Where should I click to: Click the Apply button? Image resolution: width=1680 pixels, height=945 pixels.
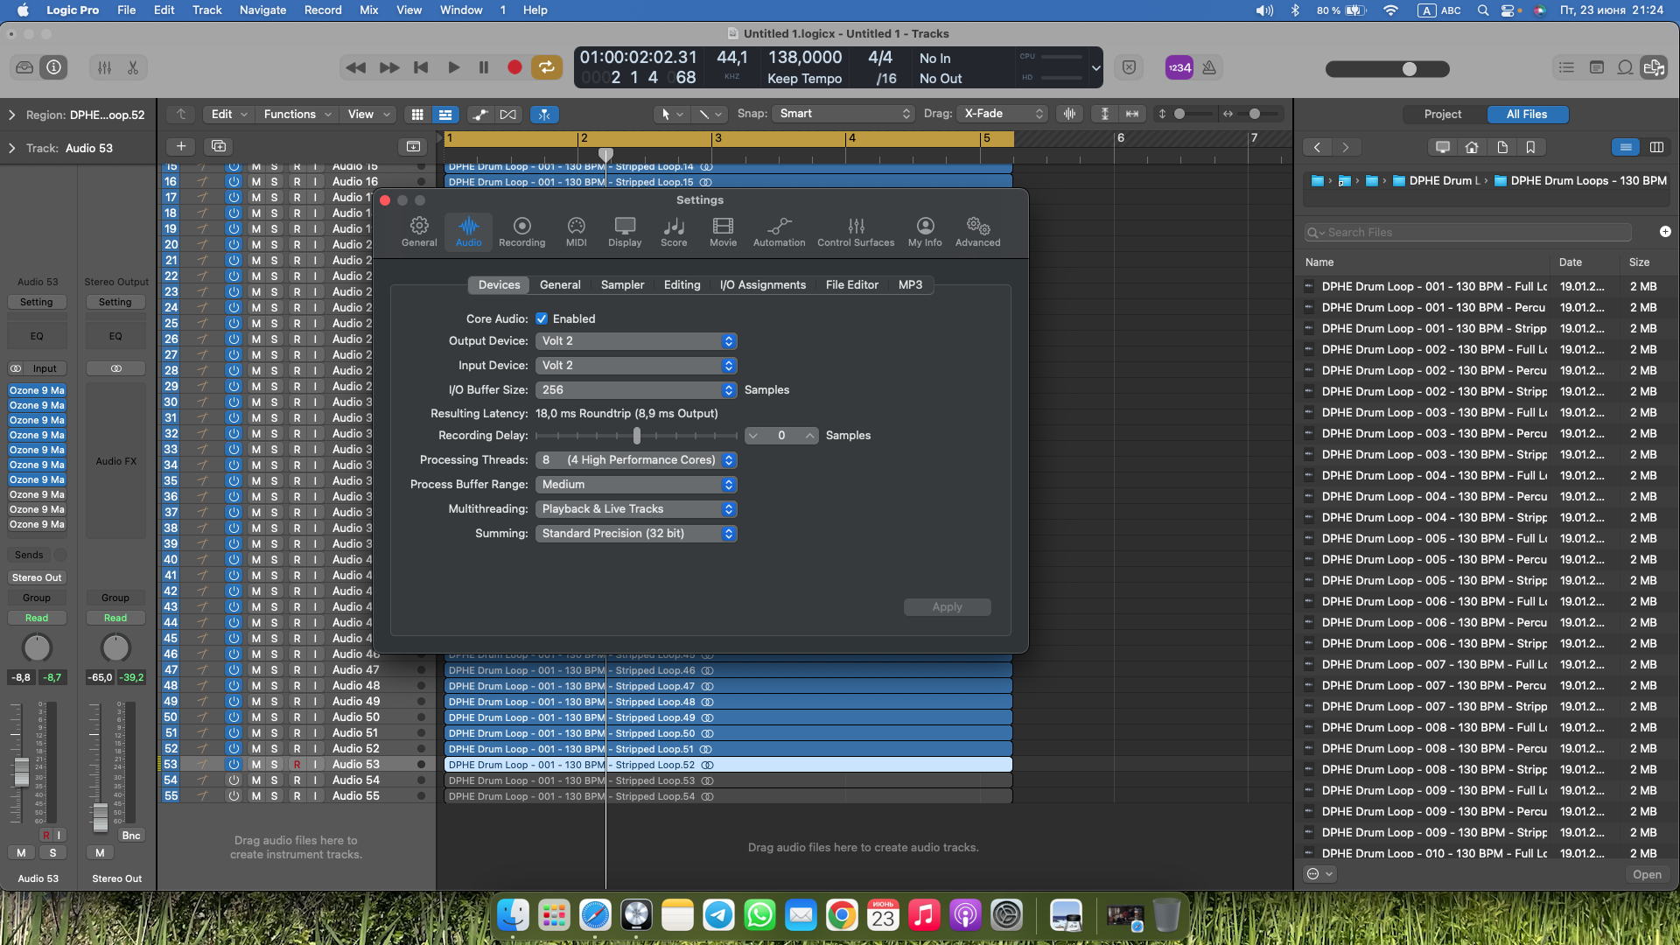[947, 607]
